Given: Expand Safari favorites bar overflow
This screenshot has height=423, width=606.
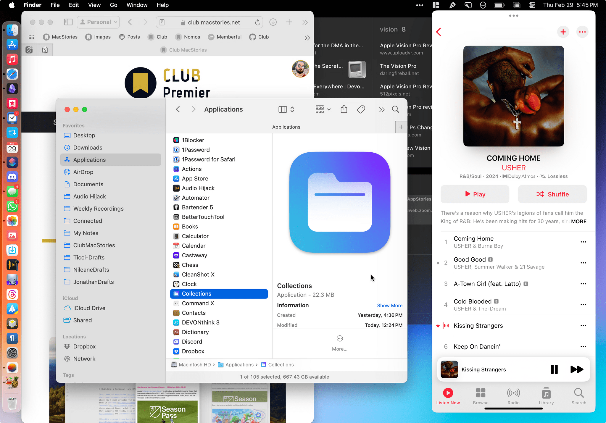Looking at the screenshot, I should click(x=307, y=38).
